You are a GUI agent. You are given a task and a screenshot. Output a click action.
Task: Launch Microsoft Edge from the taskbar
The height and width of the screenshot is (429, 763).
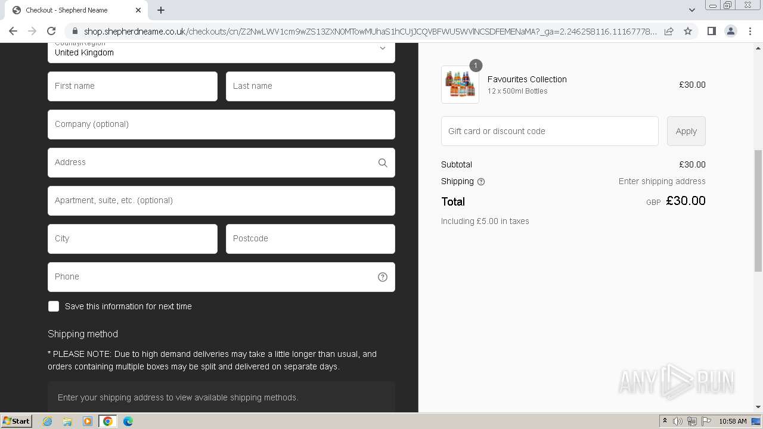point(128,421)
